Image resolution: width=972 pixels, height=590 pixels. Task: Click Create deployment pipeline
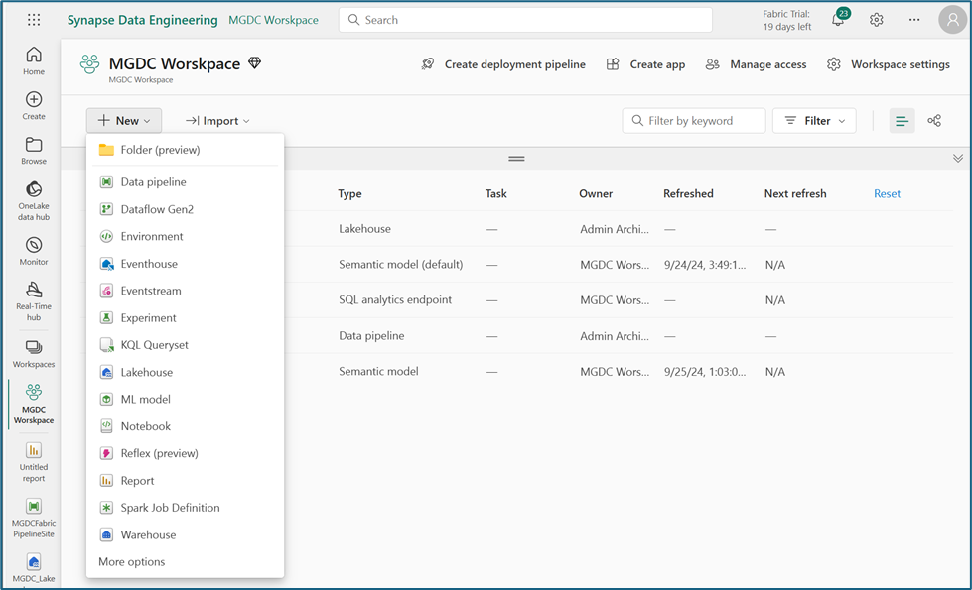coord(502,64)
